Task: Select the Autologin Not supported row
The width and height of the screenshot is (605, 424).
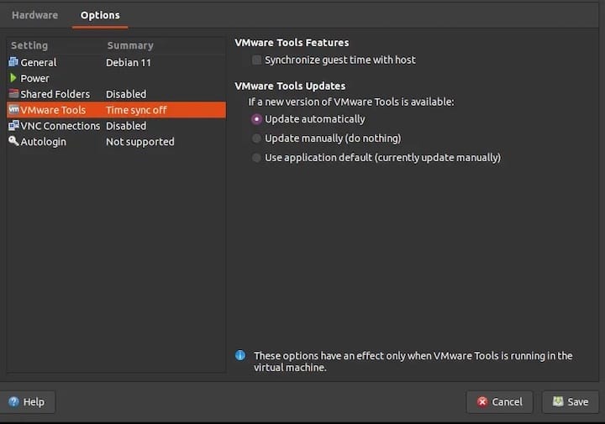Action: click(x=116, y=141)
